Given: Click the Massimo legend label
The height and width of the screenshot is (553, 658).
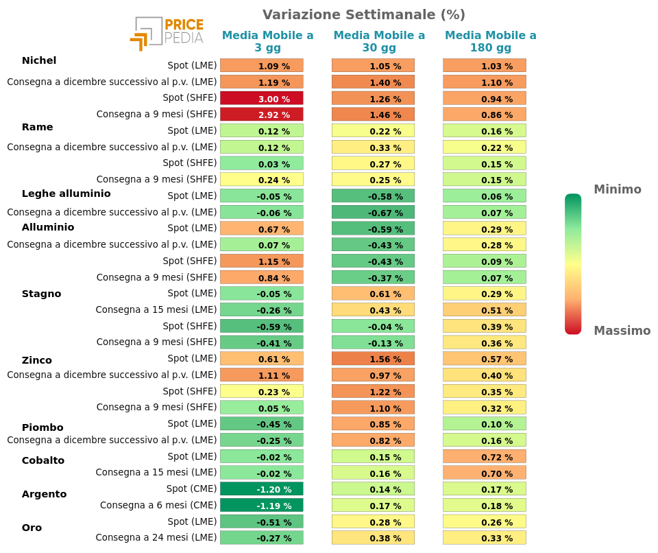Looking at the screenshot, I should [x=622, y=331].
